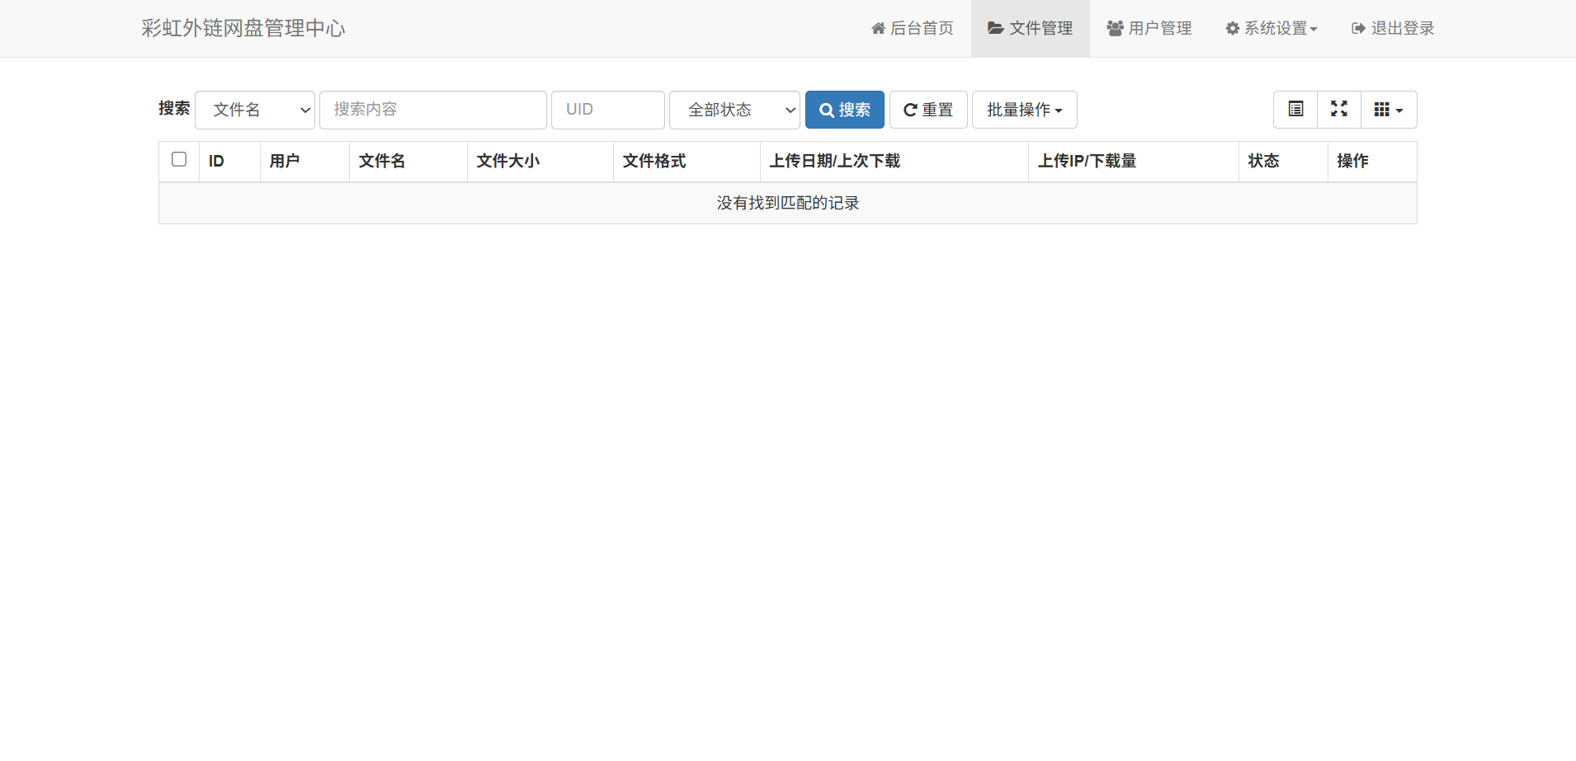Click the home icon next to 后台首页
Viewport: 1576px width, 761px height.
(x=878, y=27)
